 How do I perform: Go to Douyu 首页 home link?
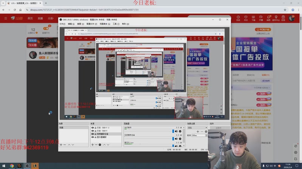tap(30, 18)
